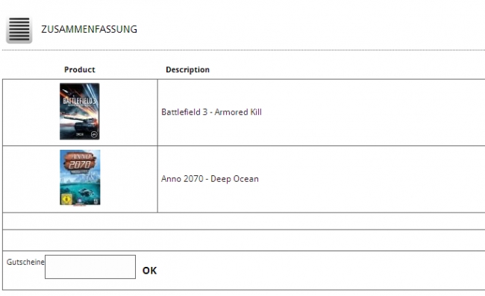Click the Anno 2070 title logo on cover
This screenshot has width=485, height=296.
point(80,162)
